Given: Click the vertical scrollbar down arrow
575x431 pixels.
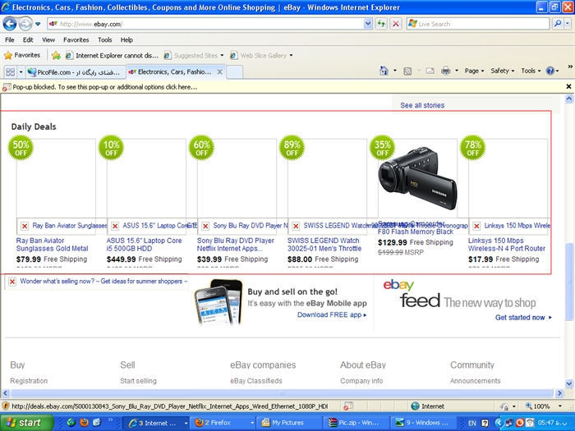Looking at the screenshot, I should (x=568, y=383).
